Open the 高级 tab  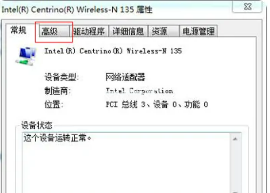54,31
